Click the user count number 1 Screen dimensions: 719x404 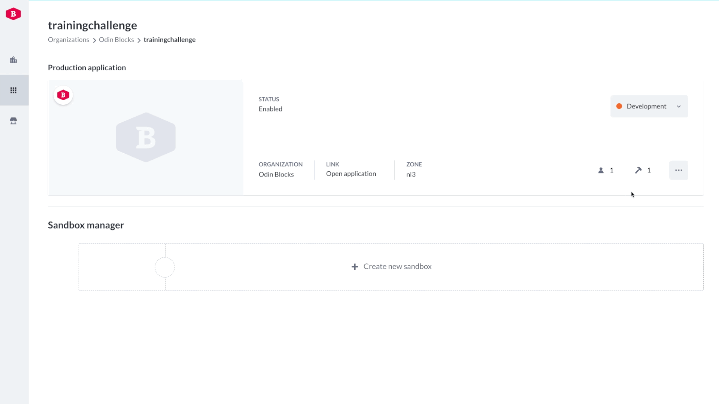pyautogui.click(x=612, y=170)
